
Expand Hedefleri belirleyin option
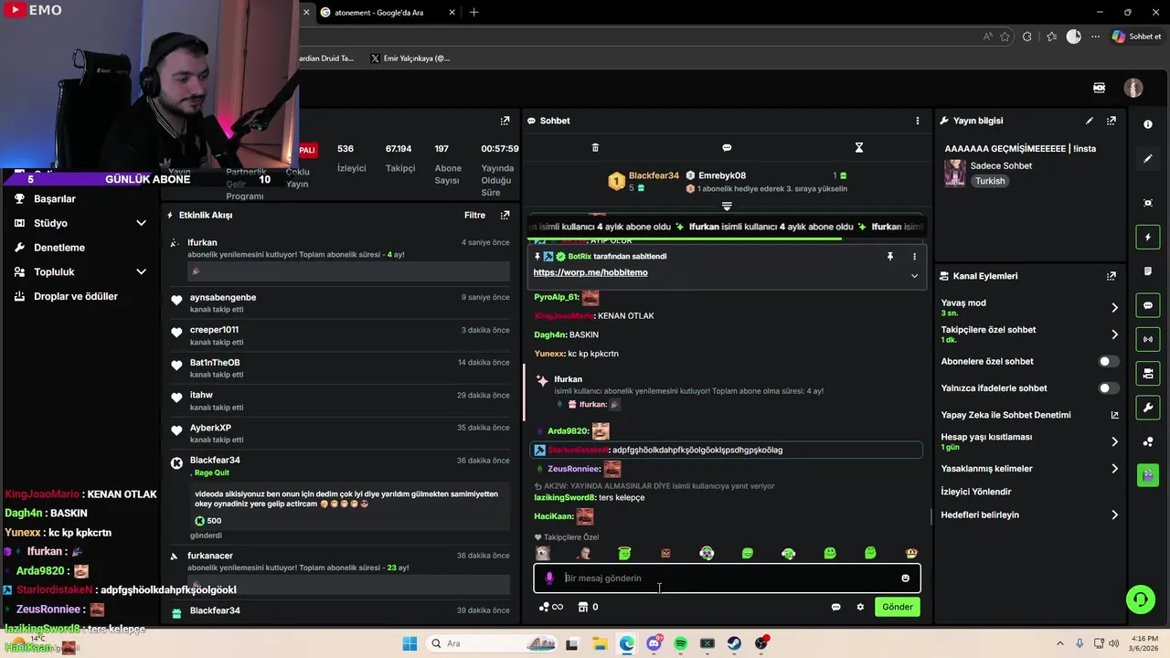point(1114,515)
